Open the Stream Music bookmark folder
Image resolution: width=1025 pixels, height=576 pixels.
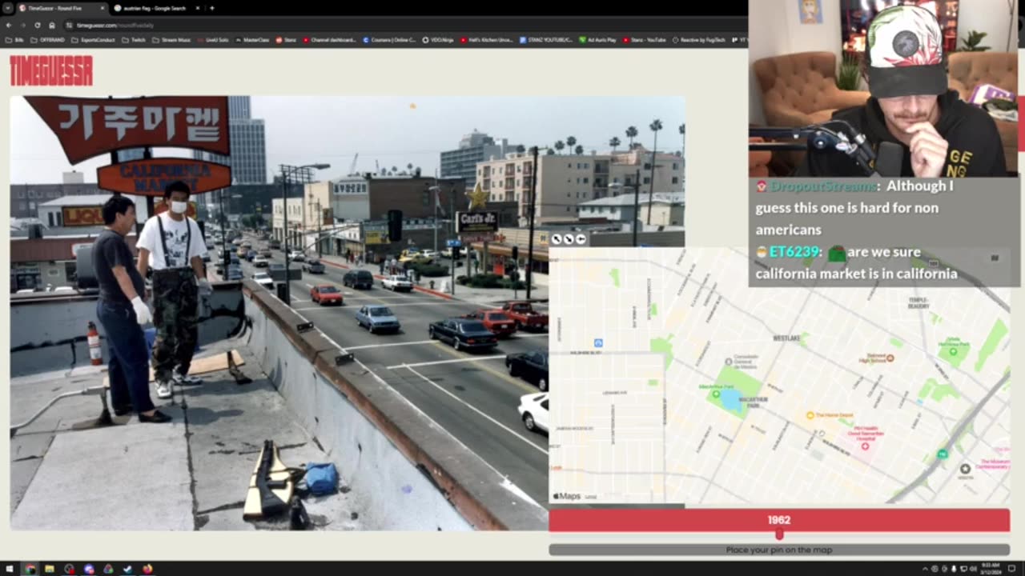pos(172,39)
